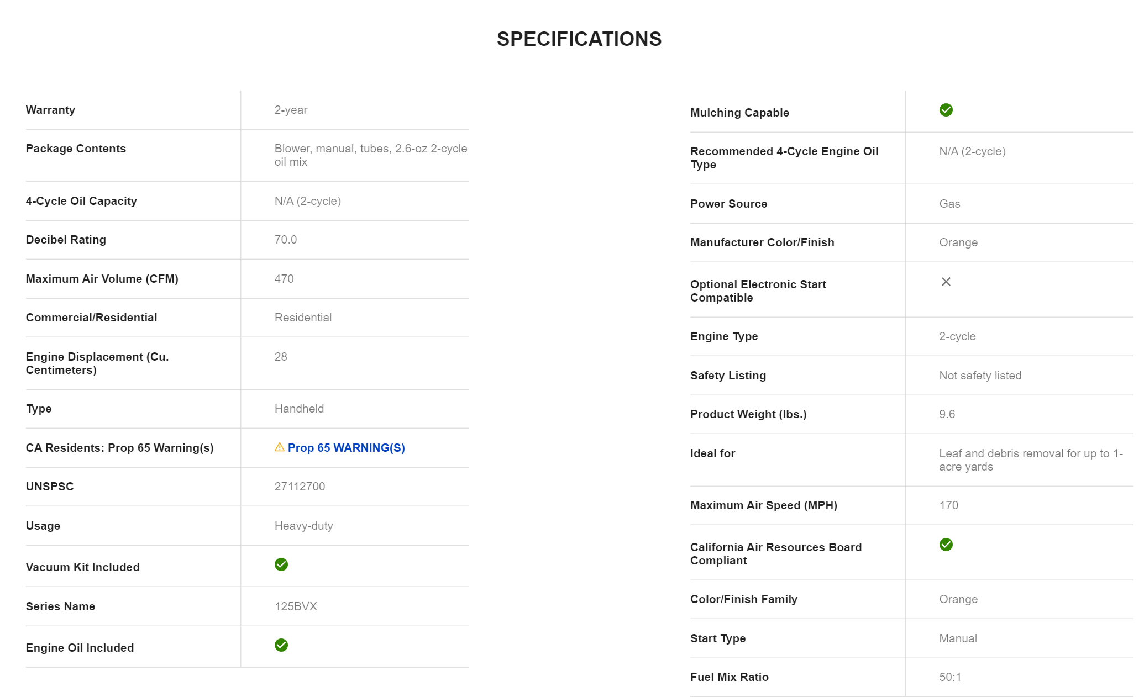Click the California Air Resources Board checkmark

coord(946,545)
